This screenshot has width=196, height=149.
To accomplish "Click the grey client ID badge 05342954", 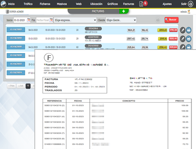I will (93, 29).
